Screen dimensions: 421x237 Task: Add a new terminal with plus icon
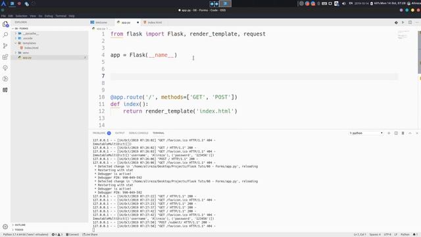pos(389,133)
